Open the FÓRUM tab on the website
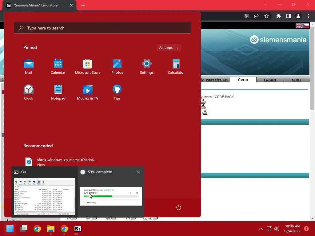 [x=270, y=80]
